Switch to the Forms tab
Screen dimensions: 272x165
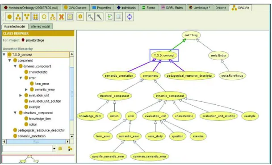click(149, 8)
